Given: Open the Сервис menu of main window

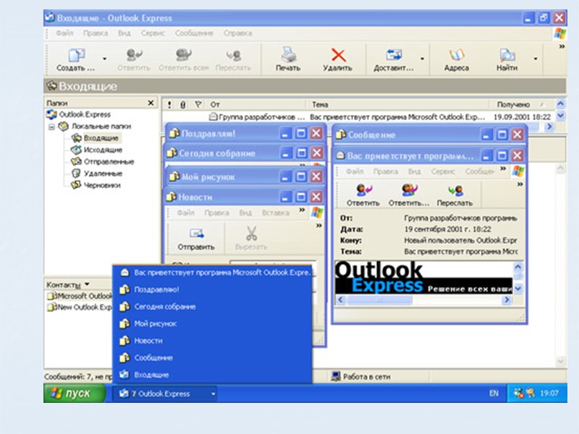Looking at the screenshot, I should (153, 33).
